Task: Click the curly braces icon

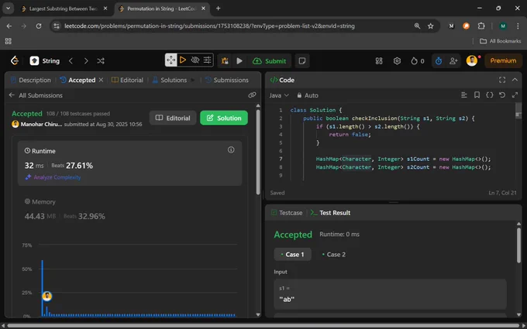Action: point(489,95)
